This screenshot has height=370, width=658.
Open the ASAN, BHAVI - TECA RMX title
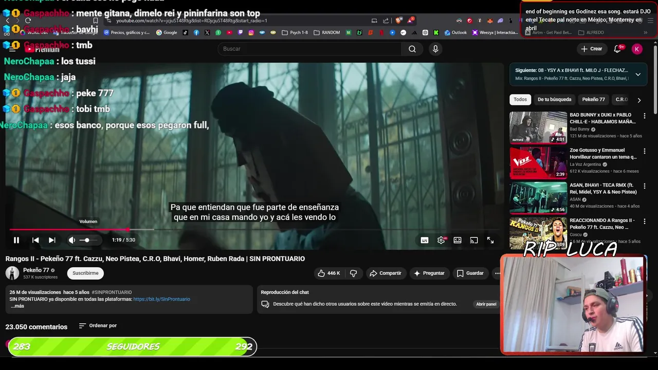[603, 189]
